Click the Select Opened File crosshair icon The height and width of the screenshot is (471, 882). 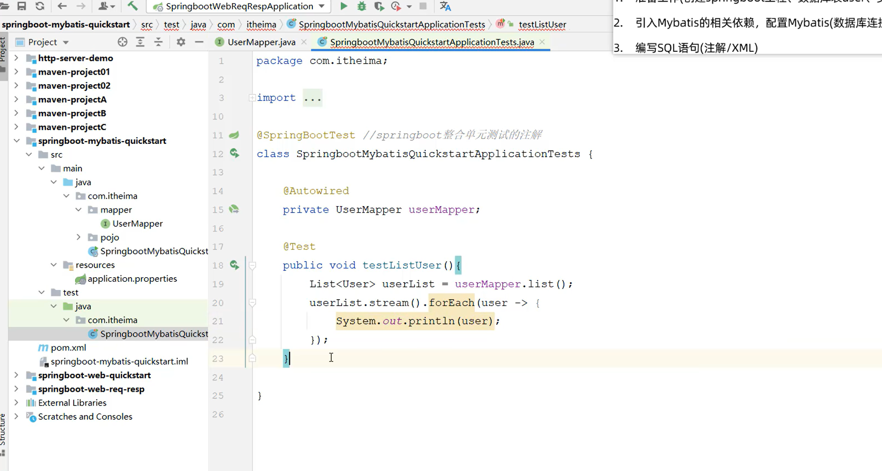coord(122,42)
